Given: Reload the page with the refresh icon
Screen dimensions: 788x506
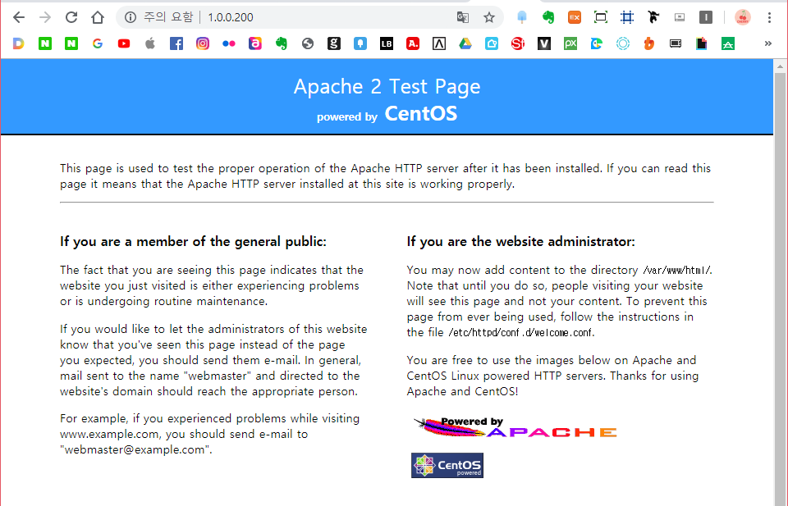Looking at the screenshot, I should tap(71, 17).
